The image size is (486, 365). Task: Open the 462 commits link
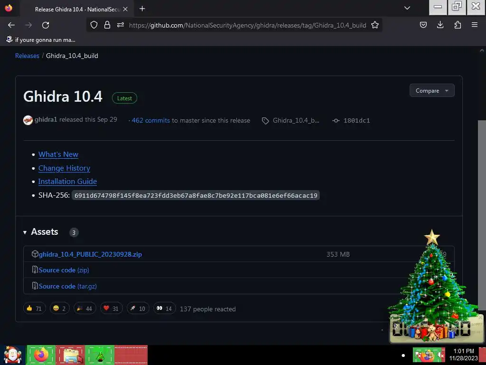point(150,120)
